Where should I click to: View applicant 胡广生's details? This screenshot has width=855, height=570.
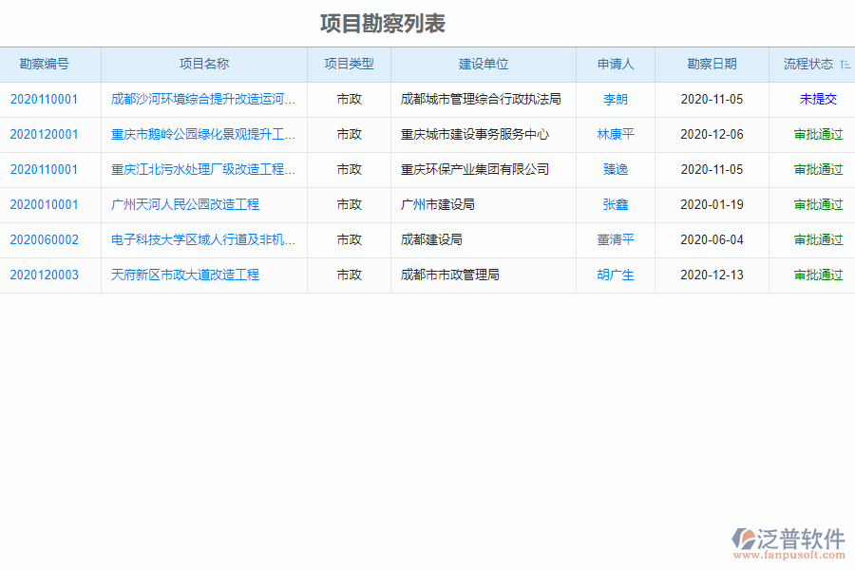(x=615, y=275)
